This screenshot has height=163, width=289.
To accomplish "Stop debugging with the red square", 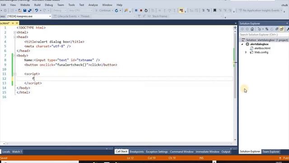I will pos(141,10).
